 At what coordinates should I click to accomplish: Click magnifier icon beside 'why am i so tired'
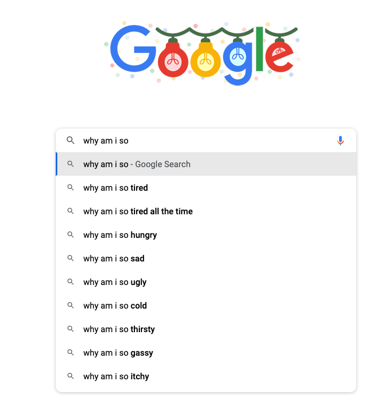(x=71, y=187)
